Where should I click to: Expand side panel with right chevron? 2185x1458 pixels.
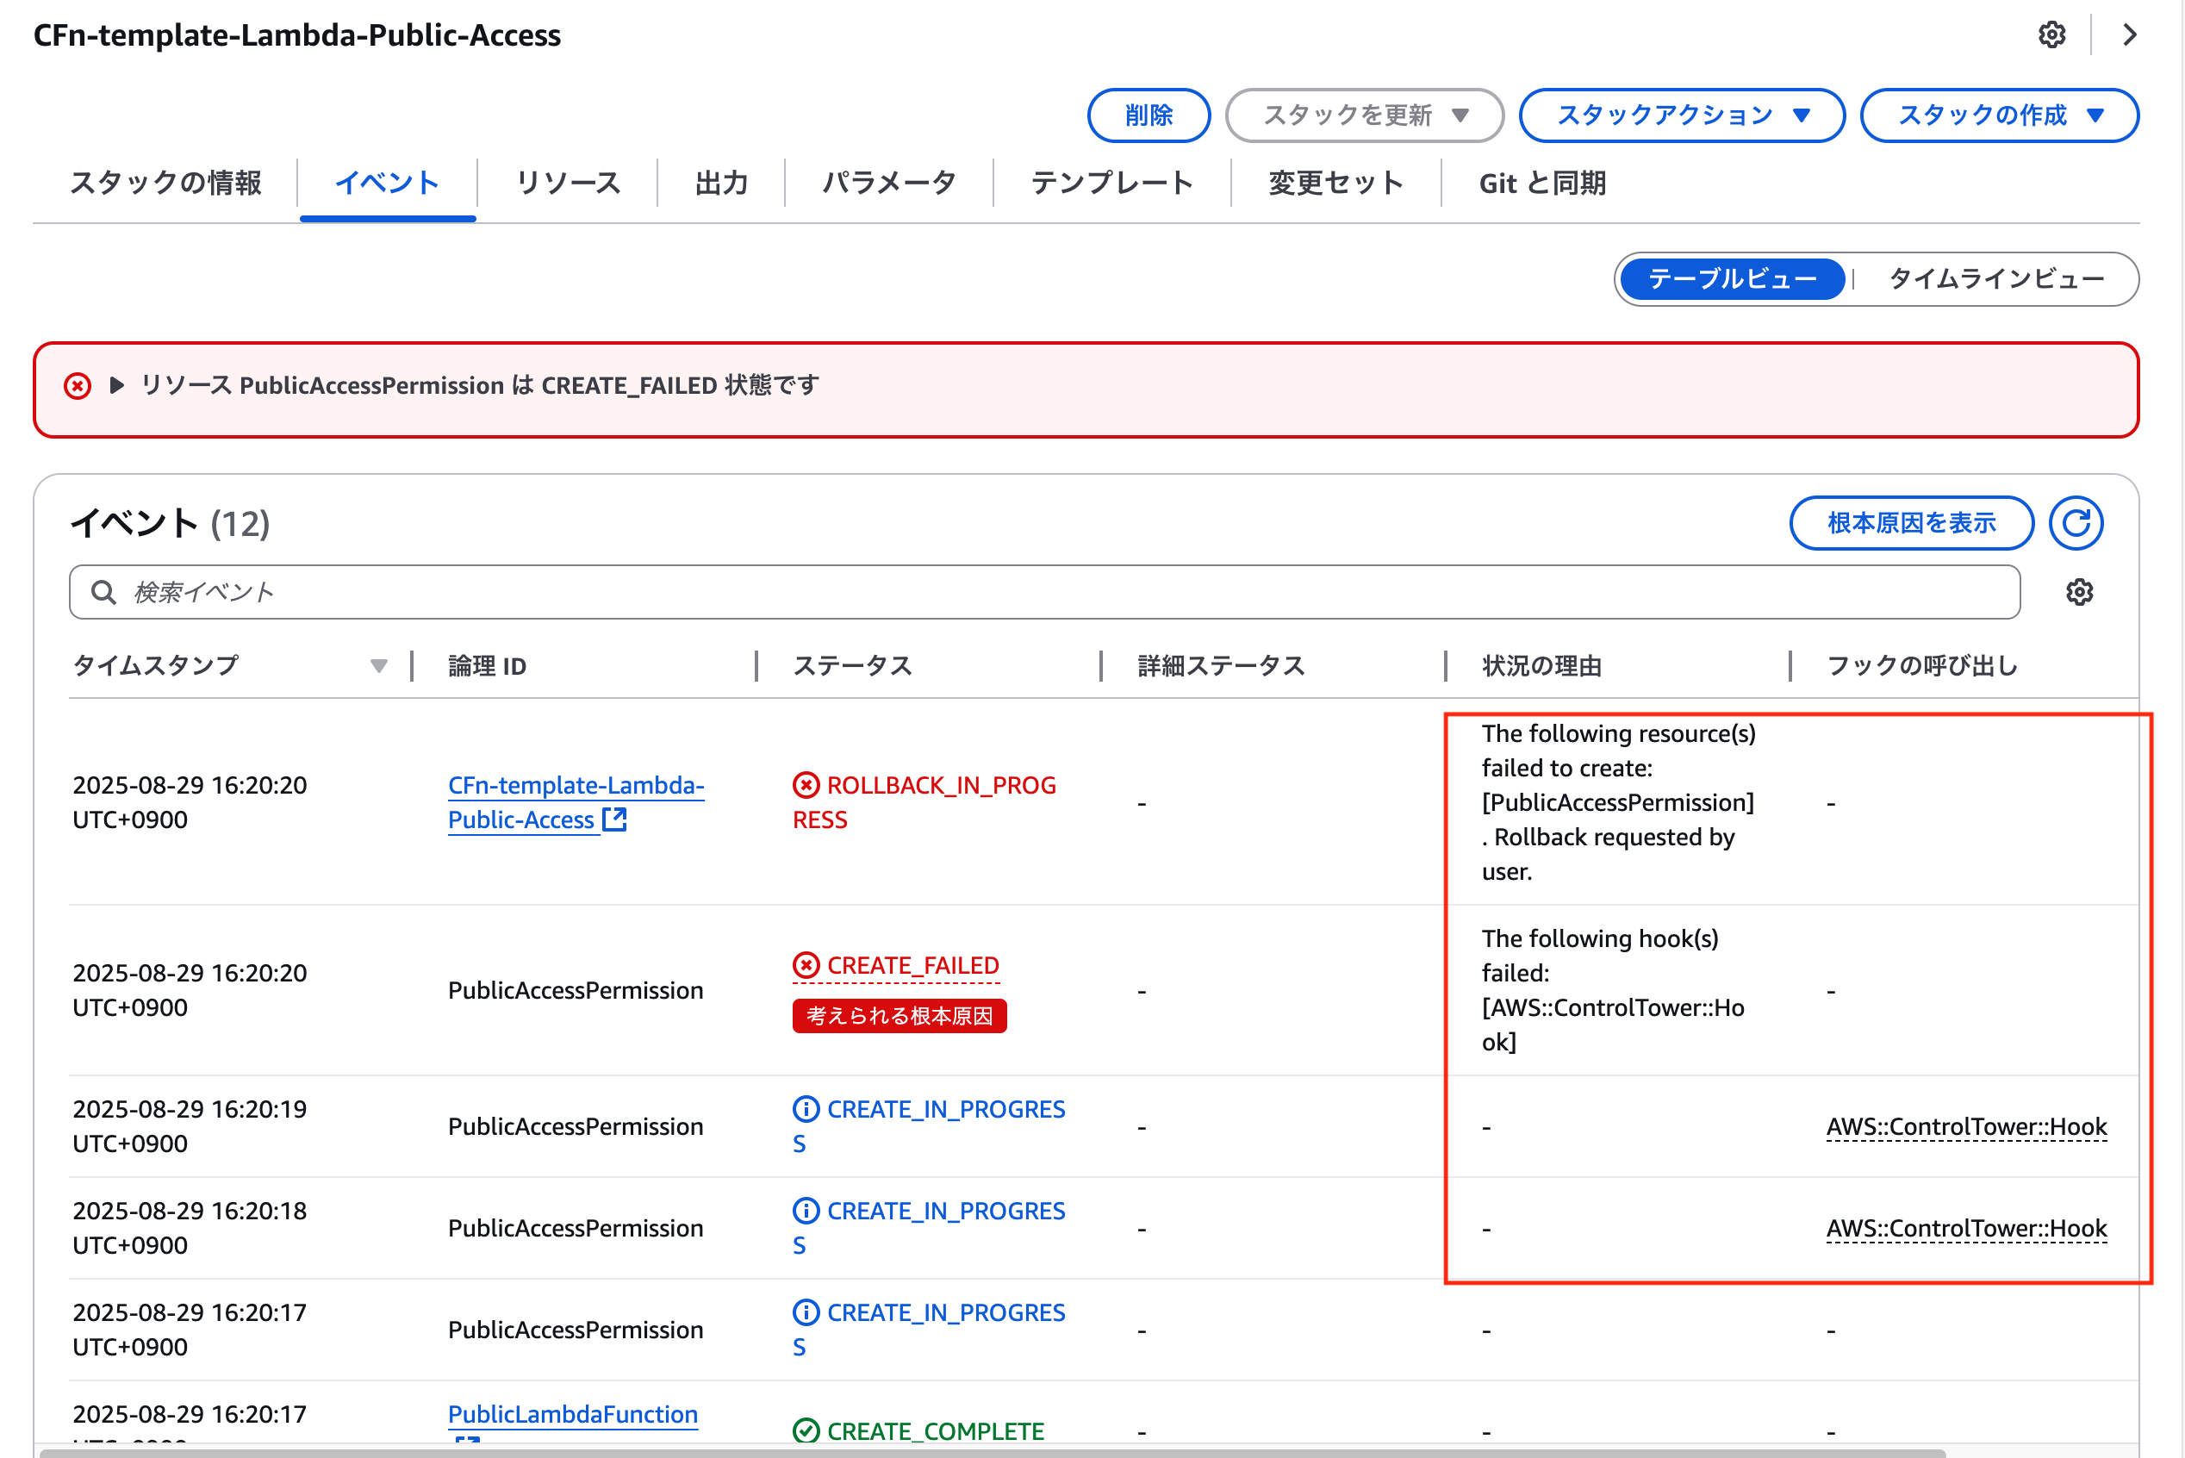click(2129, 35)
